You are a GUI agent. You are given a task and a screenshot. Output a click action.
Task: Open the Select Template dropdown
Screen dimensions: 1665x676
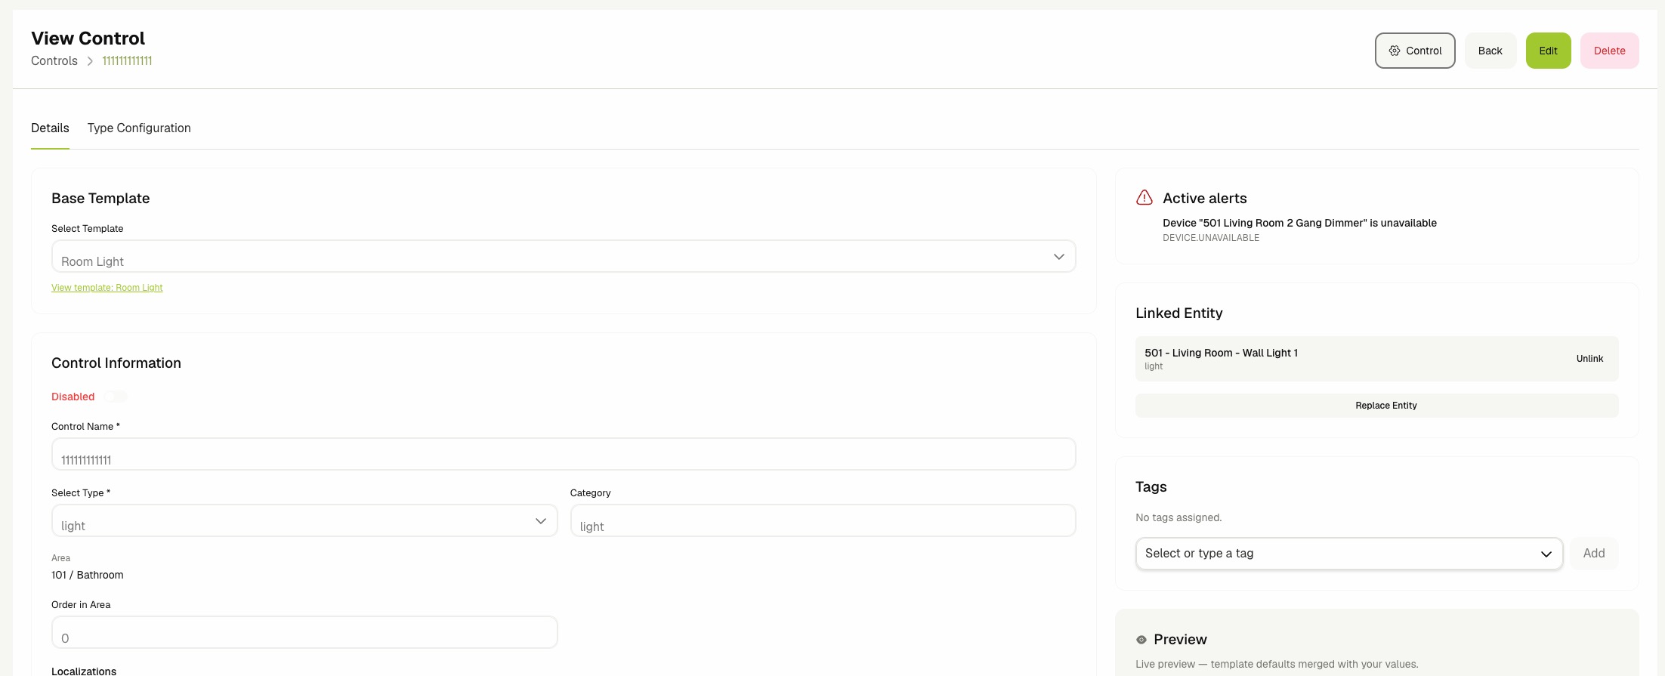point(564,256)
